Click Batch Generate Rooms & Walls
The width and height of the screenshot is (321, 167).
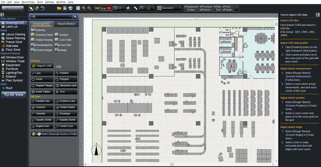point(54,134)
